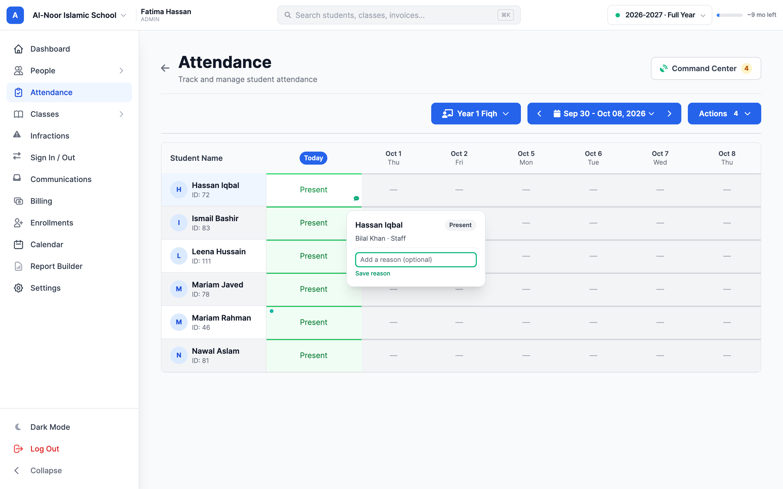The image size is (783, 489).
Task: Click the calendar icon in date range button
Action: click(557, 114)
